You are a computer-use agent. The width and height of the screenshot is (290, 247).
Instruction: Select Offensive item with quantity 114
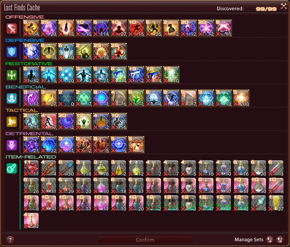pos(101,28)
